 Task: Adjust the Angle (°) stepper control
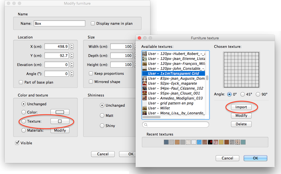[x=72, y=74]
